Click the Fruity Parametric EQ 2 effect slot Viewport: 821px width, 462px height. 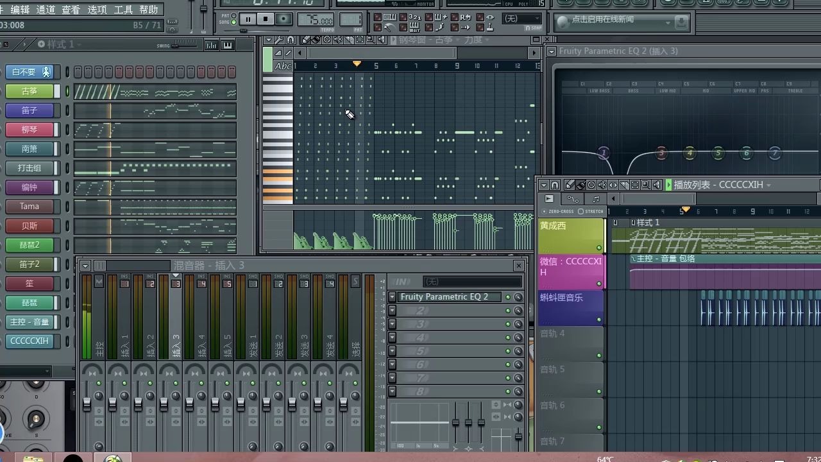pyautogui.click(x=450, y=297)
